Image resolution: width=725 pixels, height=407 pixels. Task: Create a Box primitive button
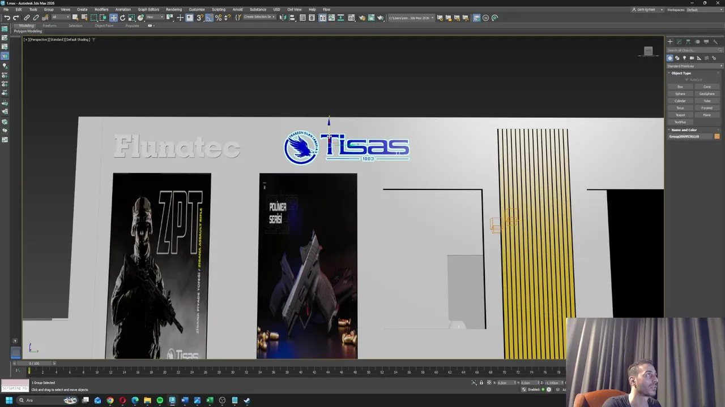point(680,86)
